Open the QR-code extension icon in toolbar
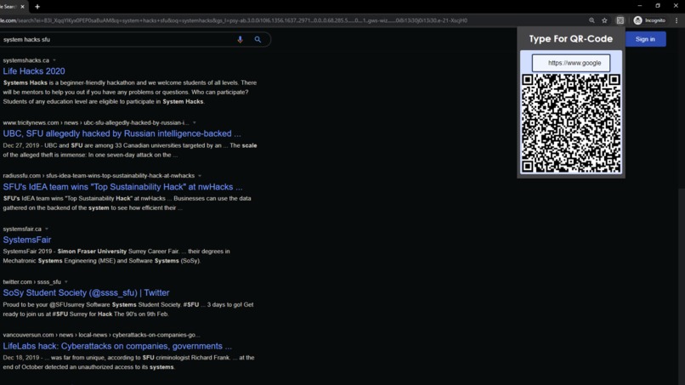Image resolution: width=685 pixels, height=385 pixels. click(x=620, y=20)
